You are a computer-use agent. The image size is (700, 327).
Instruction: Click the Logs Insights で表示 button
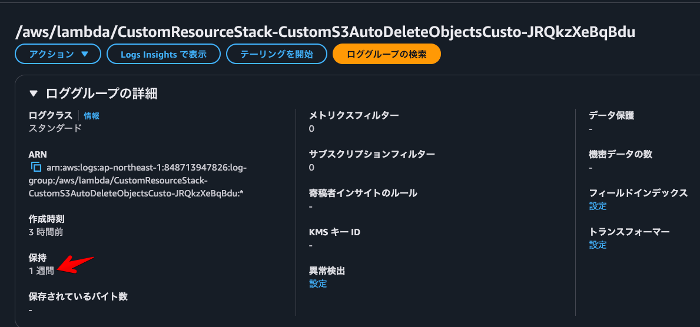(x=164, y=55)
